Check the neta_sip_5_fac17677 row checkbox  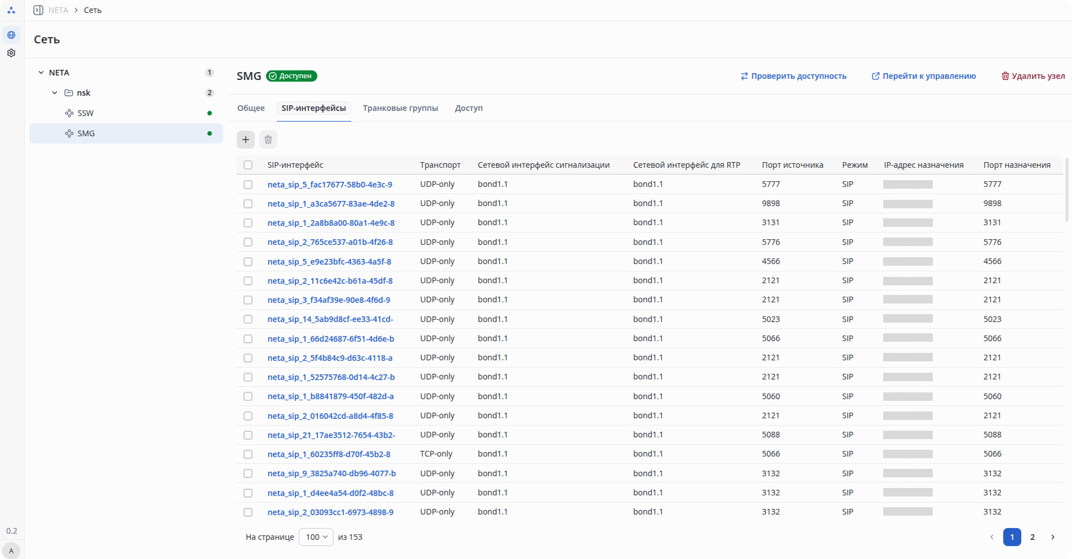pos(248,184)
